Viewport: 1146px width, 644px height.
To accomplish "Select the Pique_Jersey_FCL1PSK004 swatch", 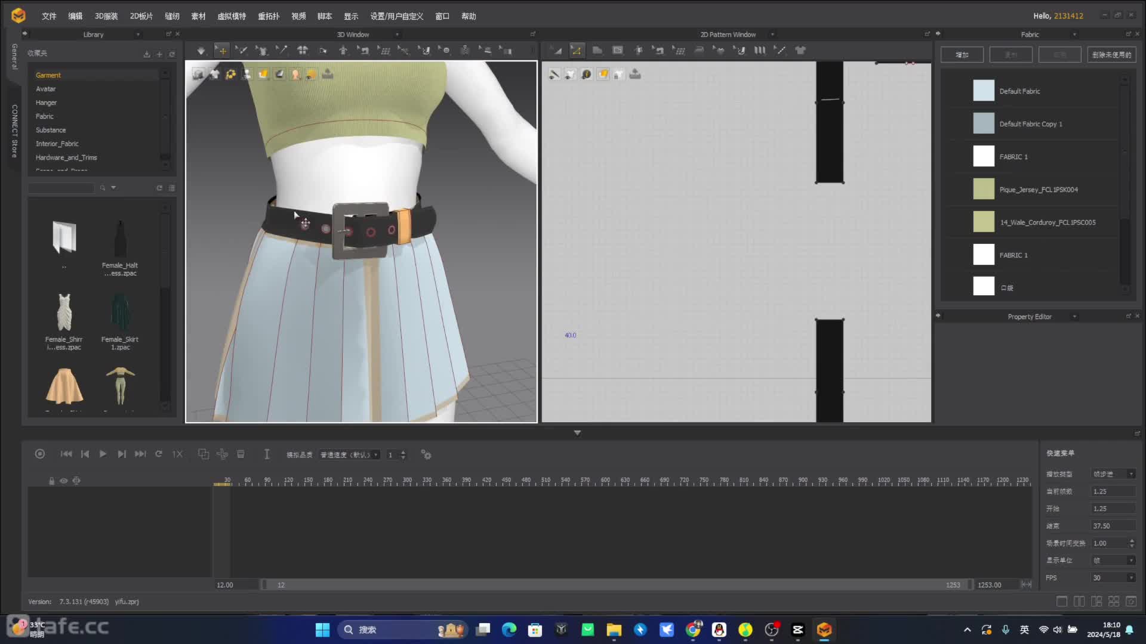I will [x=984, y=190].
